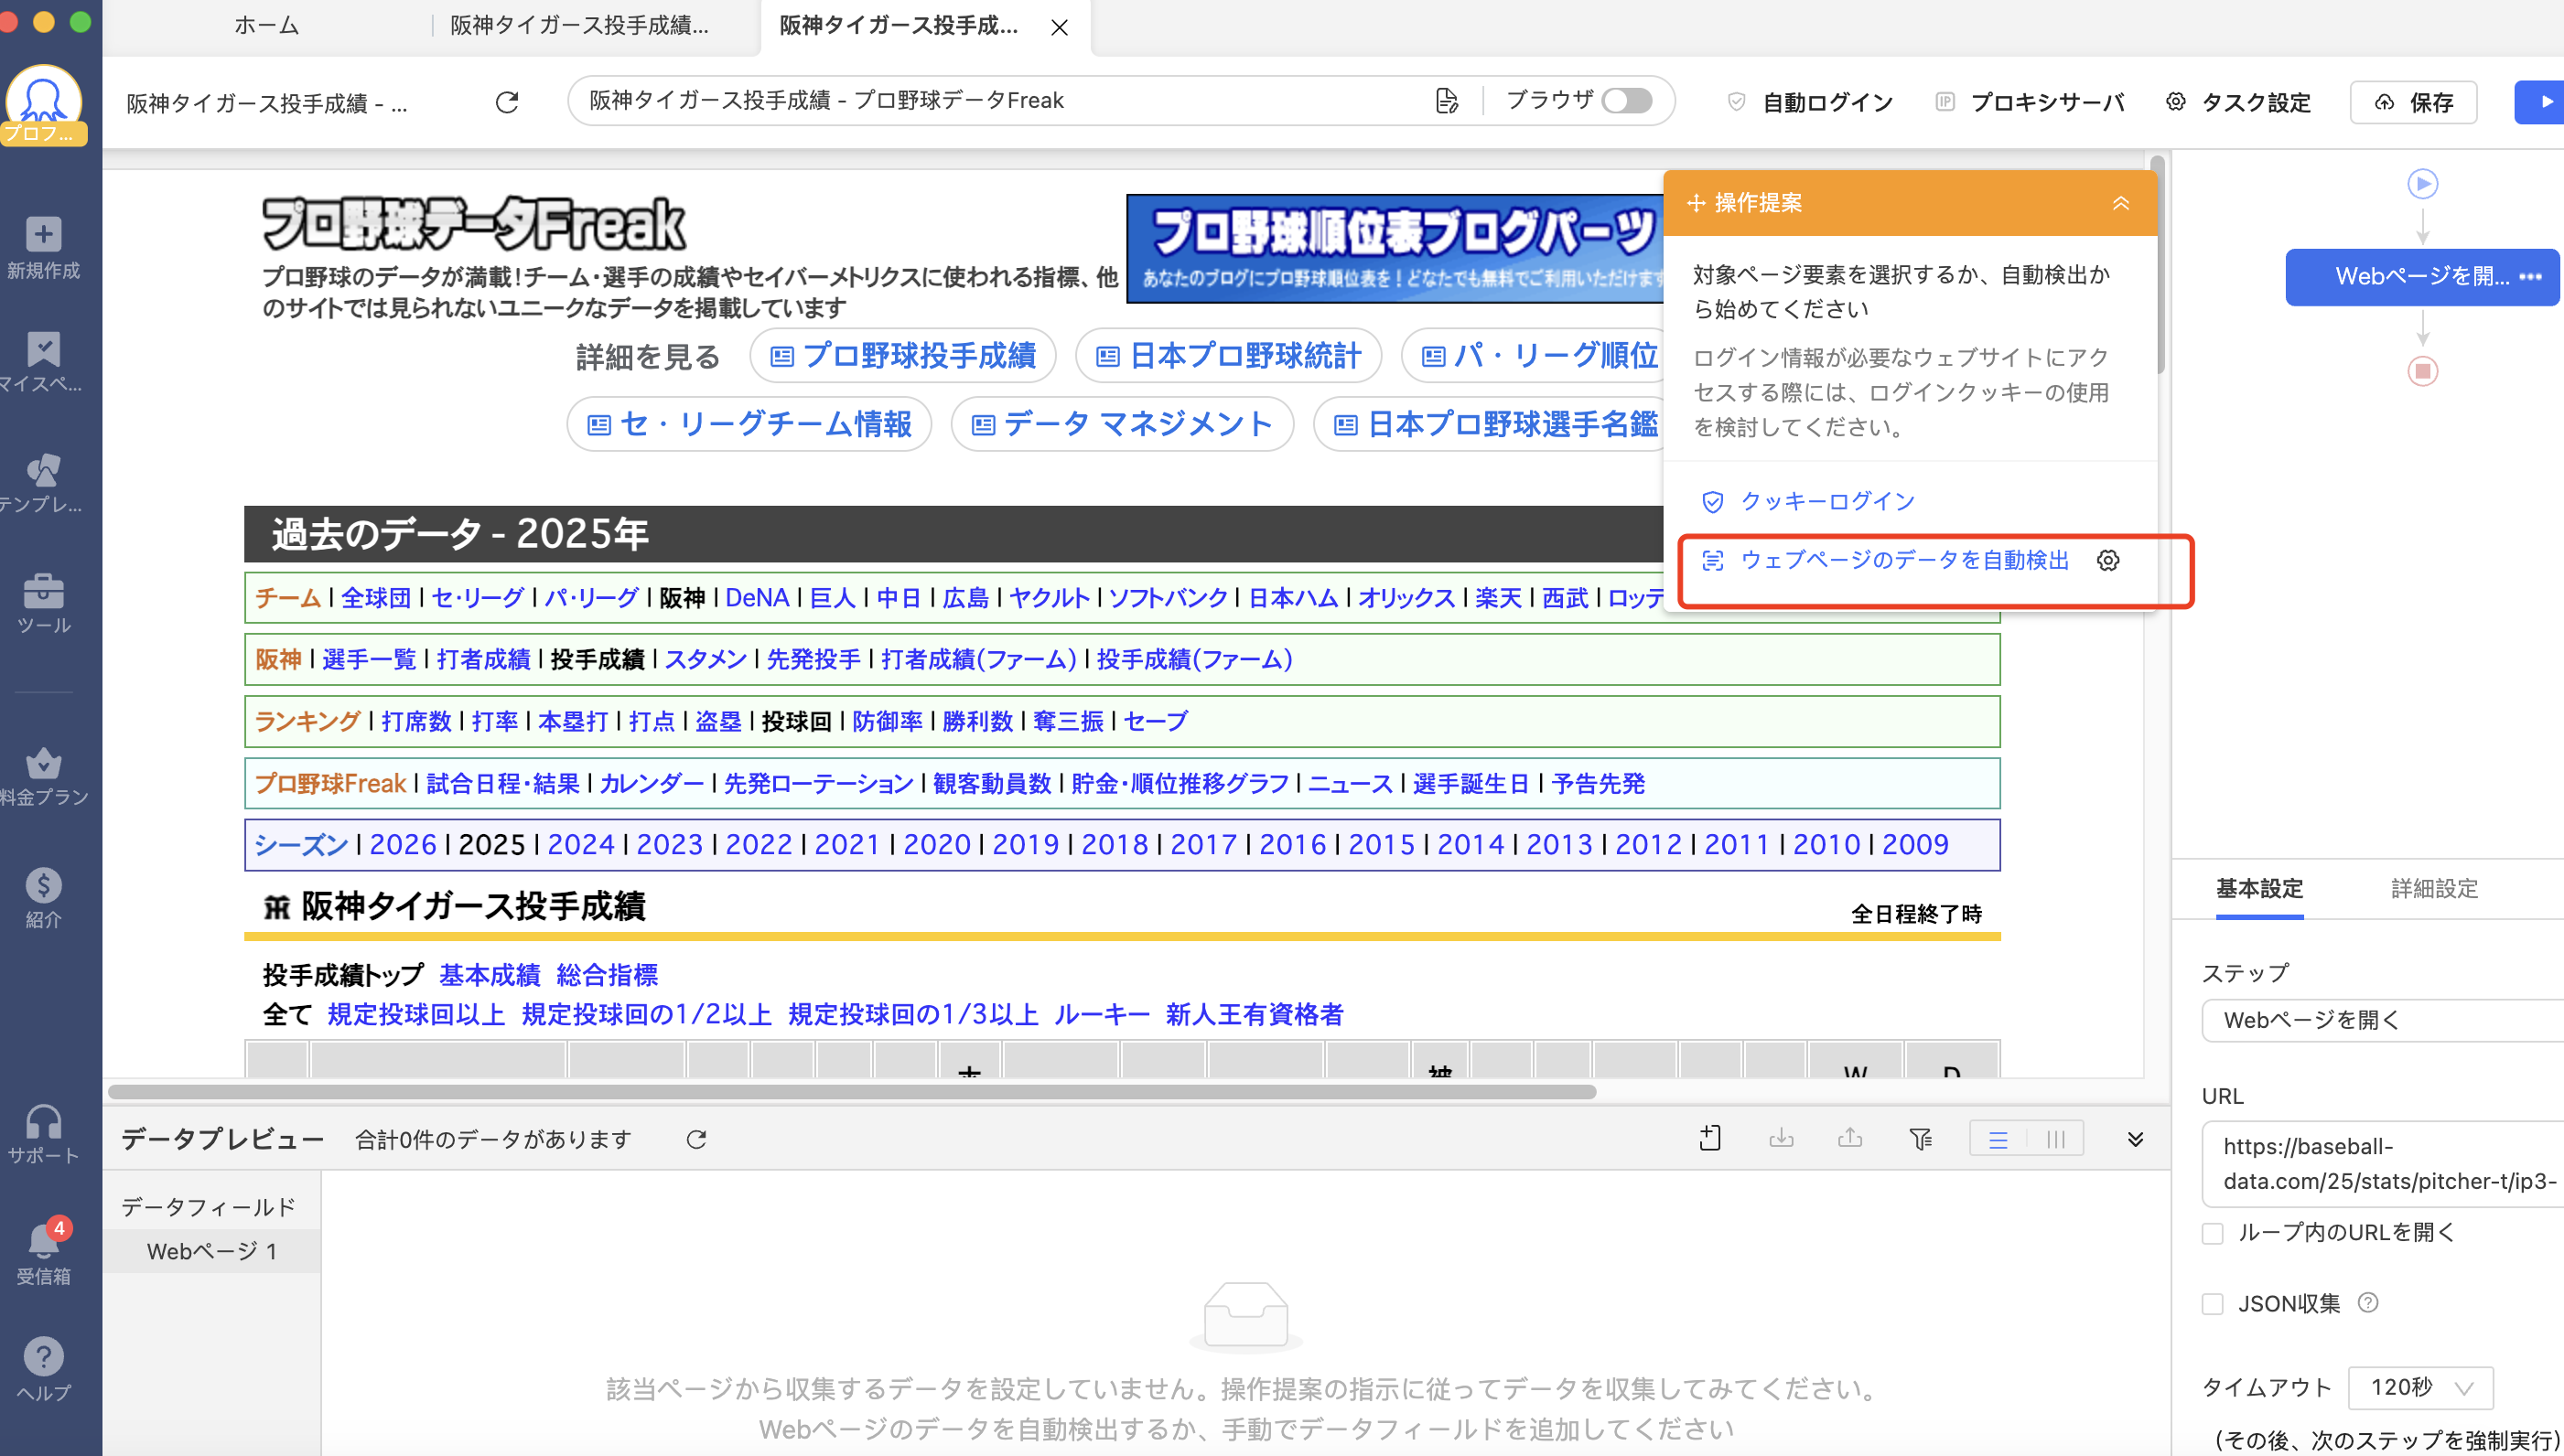Click the DeNA team link
The width and height of the screenshot is (2564, 1456).
pyautogui.click(x=756, y=598)
